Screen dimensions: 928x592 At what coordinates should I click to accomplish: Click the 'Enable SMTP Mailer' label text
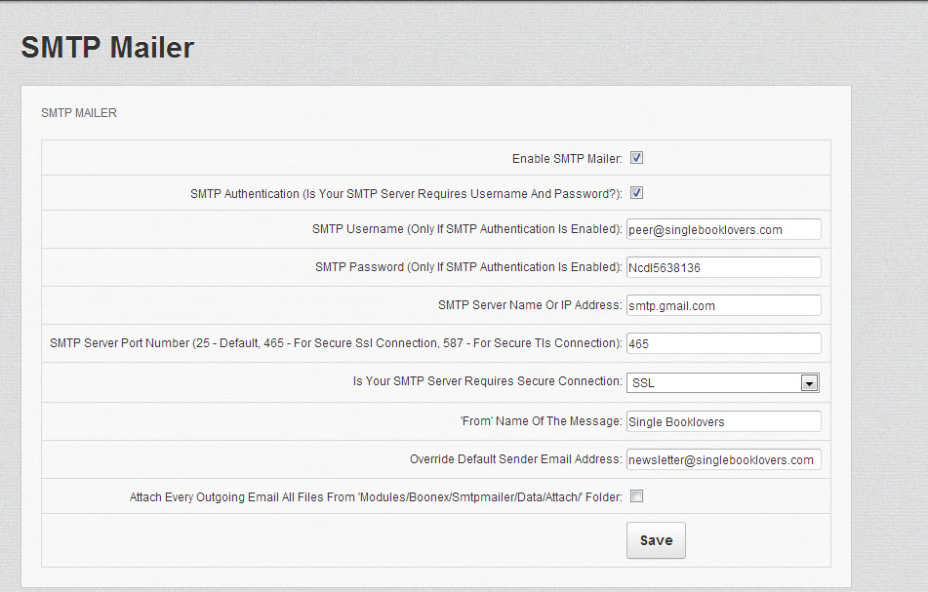click(x=567, y=159)
